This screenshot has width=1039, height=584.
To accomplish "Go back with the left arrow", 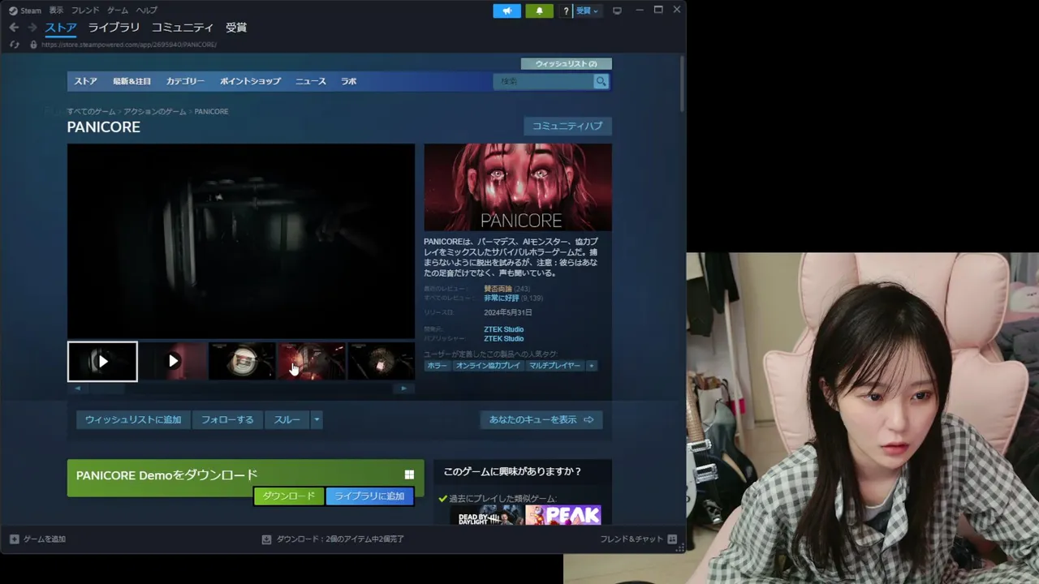I will pyautogui.click(x=14, y=28).
